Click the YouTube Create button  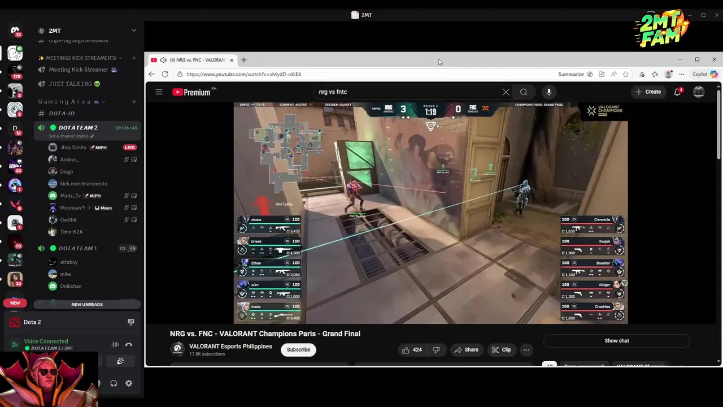[x=648, y=92]
